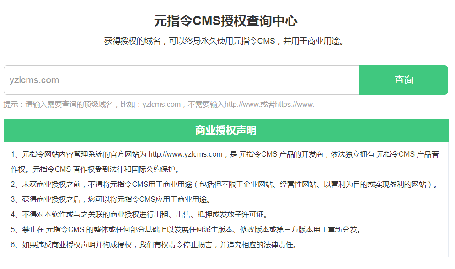Image resolution: width=455 pixels, height=269 pixels.
Task: Click statement 4 about 出租、出售、抵押
Action: point(139,214)
